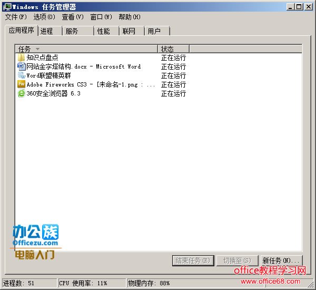Open the 选项(O) menu
Screen dimensions: 316x290
(44, 17)
